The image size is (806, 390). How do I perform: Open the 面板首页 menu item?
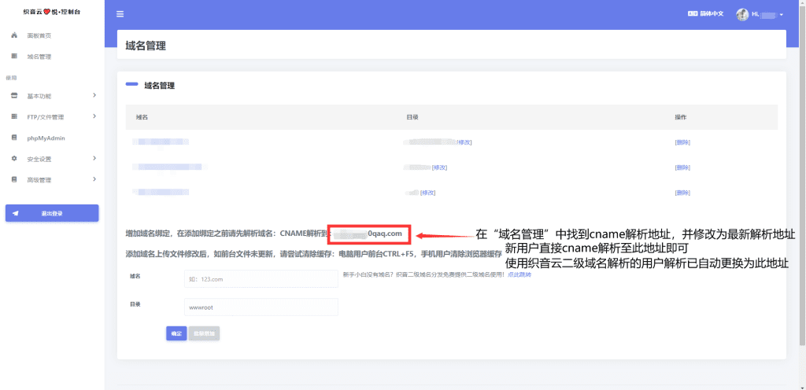click(x=39, y=36)
